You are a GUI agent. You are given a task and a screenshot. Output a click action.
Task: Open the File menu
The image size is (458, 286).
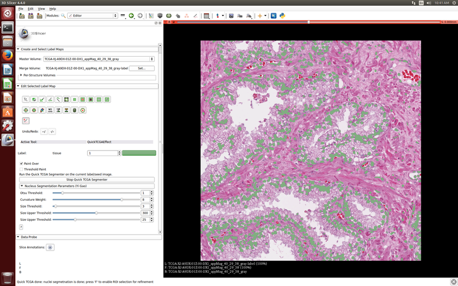(x=21, y=9)
